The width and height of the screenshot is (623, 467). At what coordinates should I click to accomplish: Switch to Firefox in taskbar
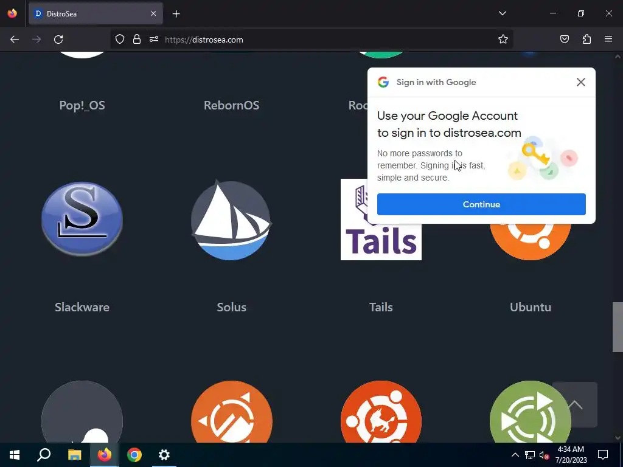coord(104,455)
